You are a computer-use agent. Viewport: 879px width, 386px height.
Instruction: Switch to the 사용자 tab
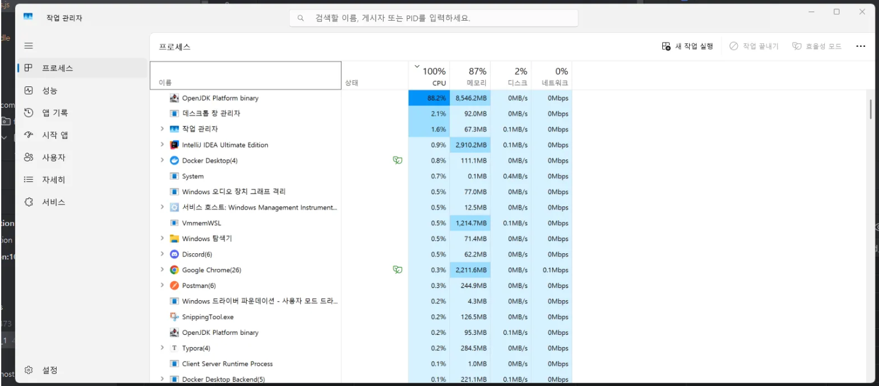pyautogui.click(x=82, y=158)
